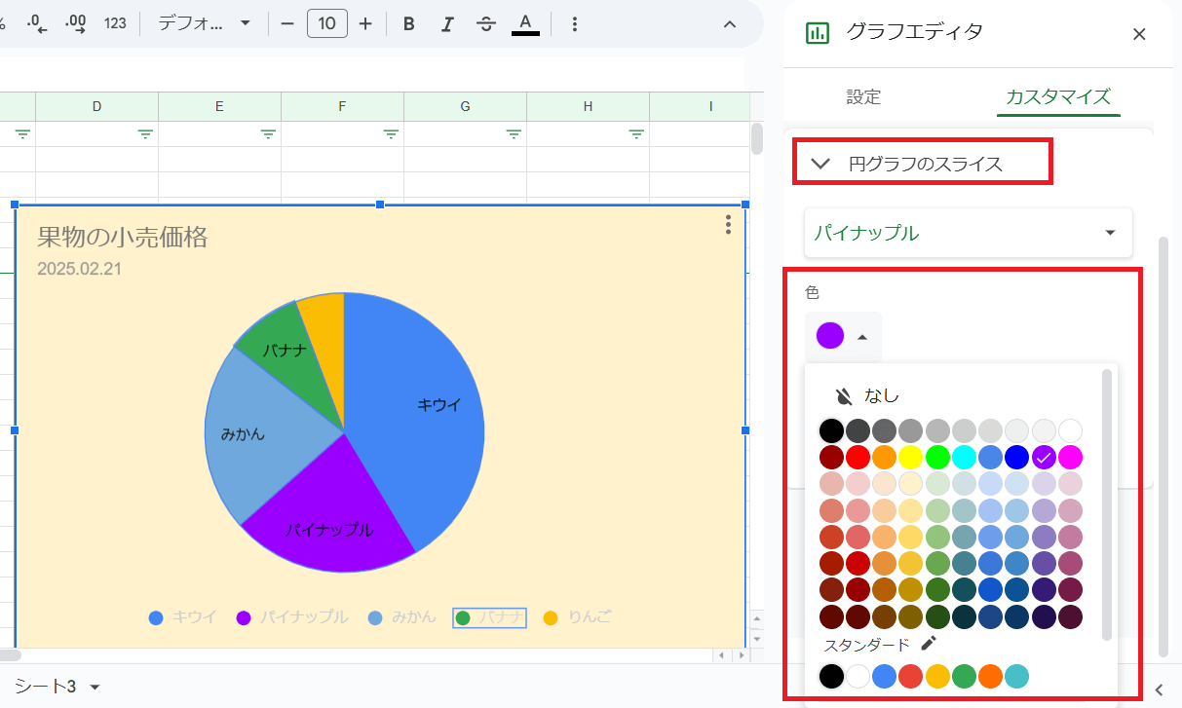Select column H header
Viewport: 1182px width, 708px height.
588,106
